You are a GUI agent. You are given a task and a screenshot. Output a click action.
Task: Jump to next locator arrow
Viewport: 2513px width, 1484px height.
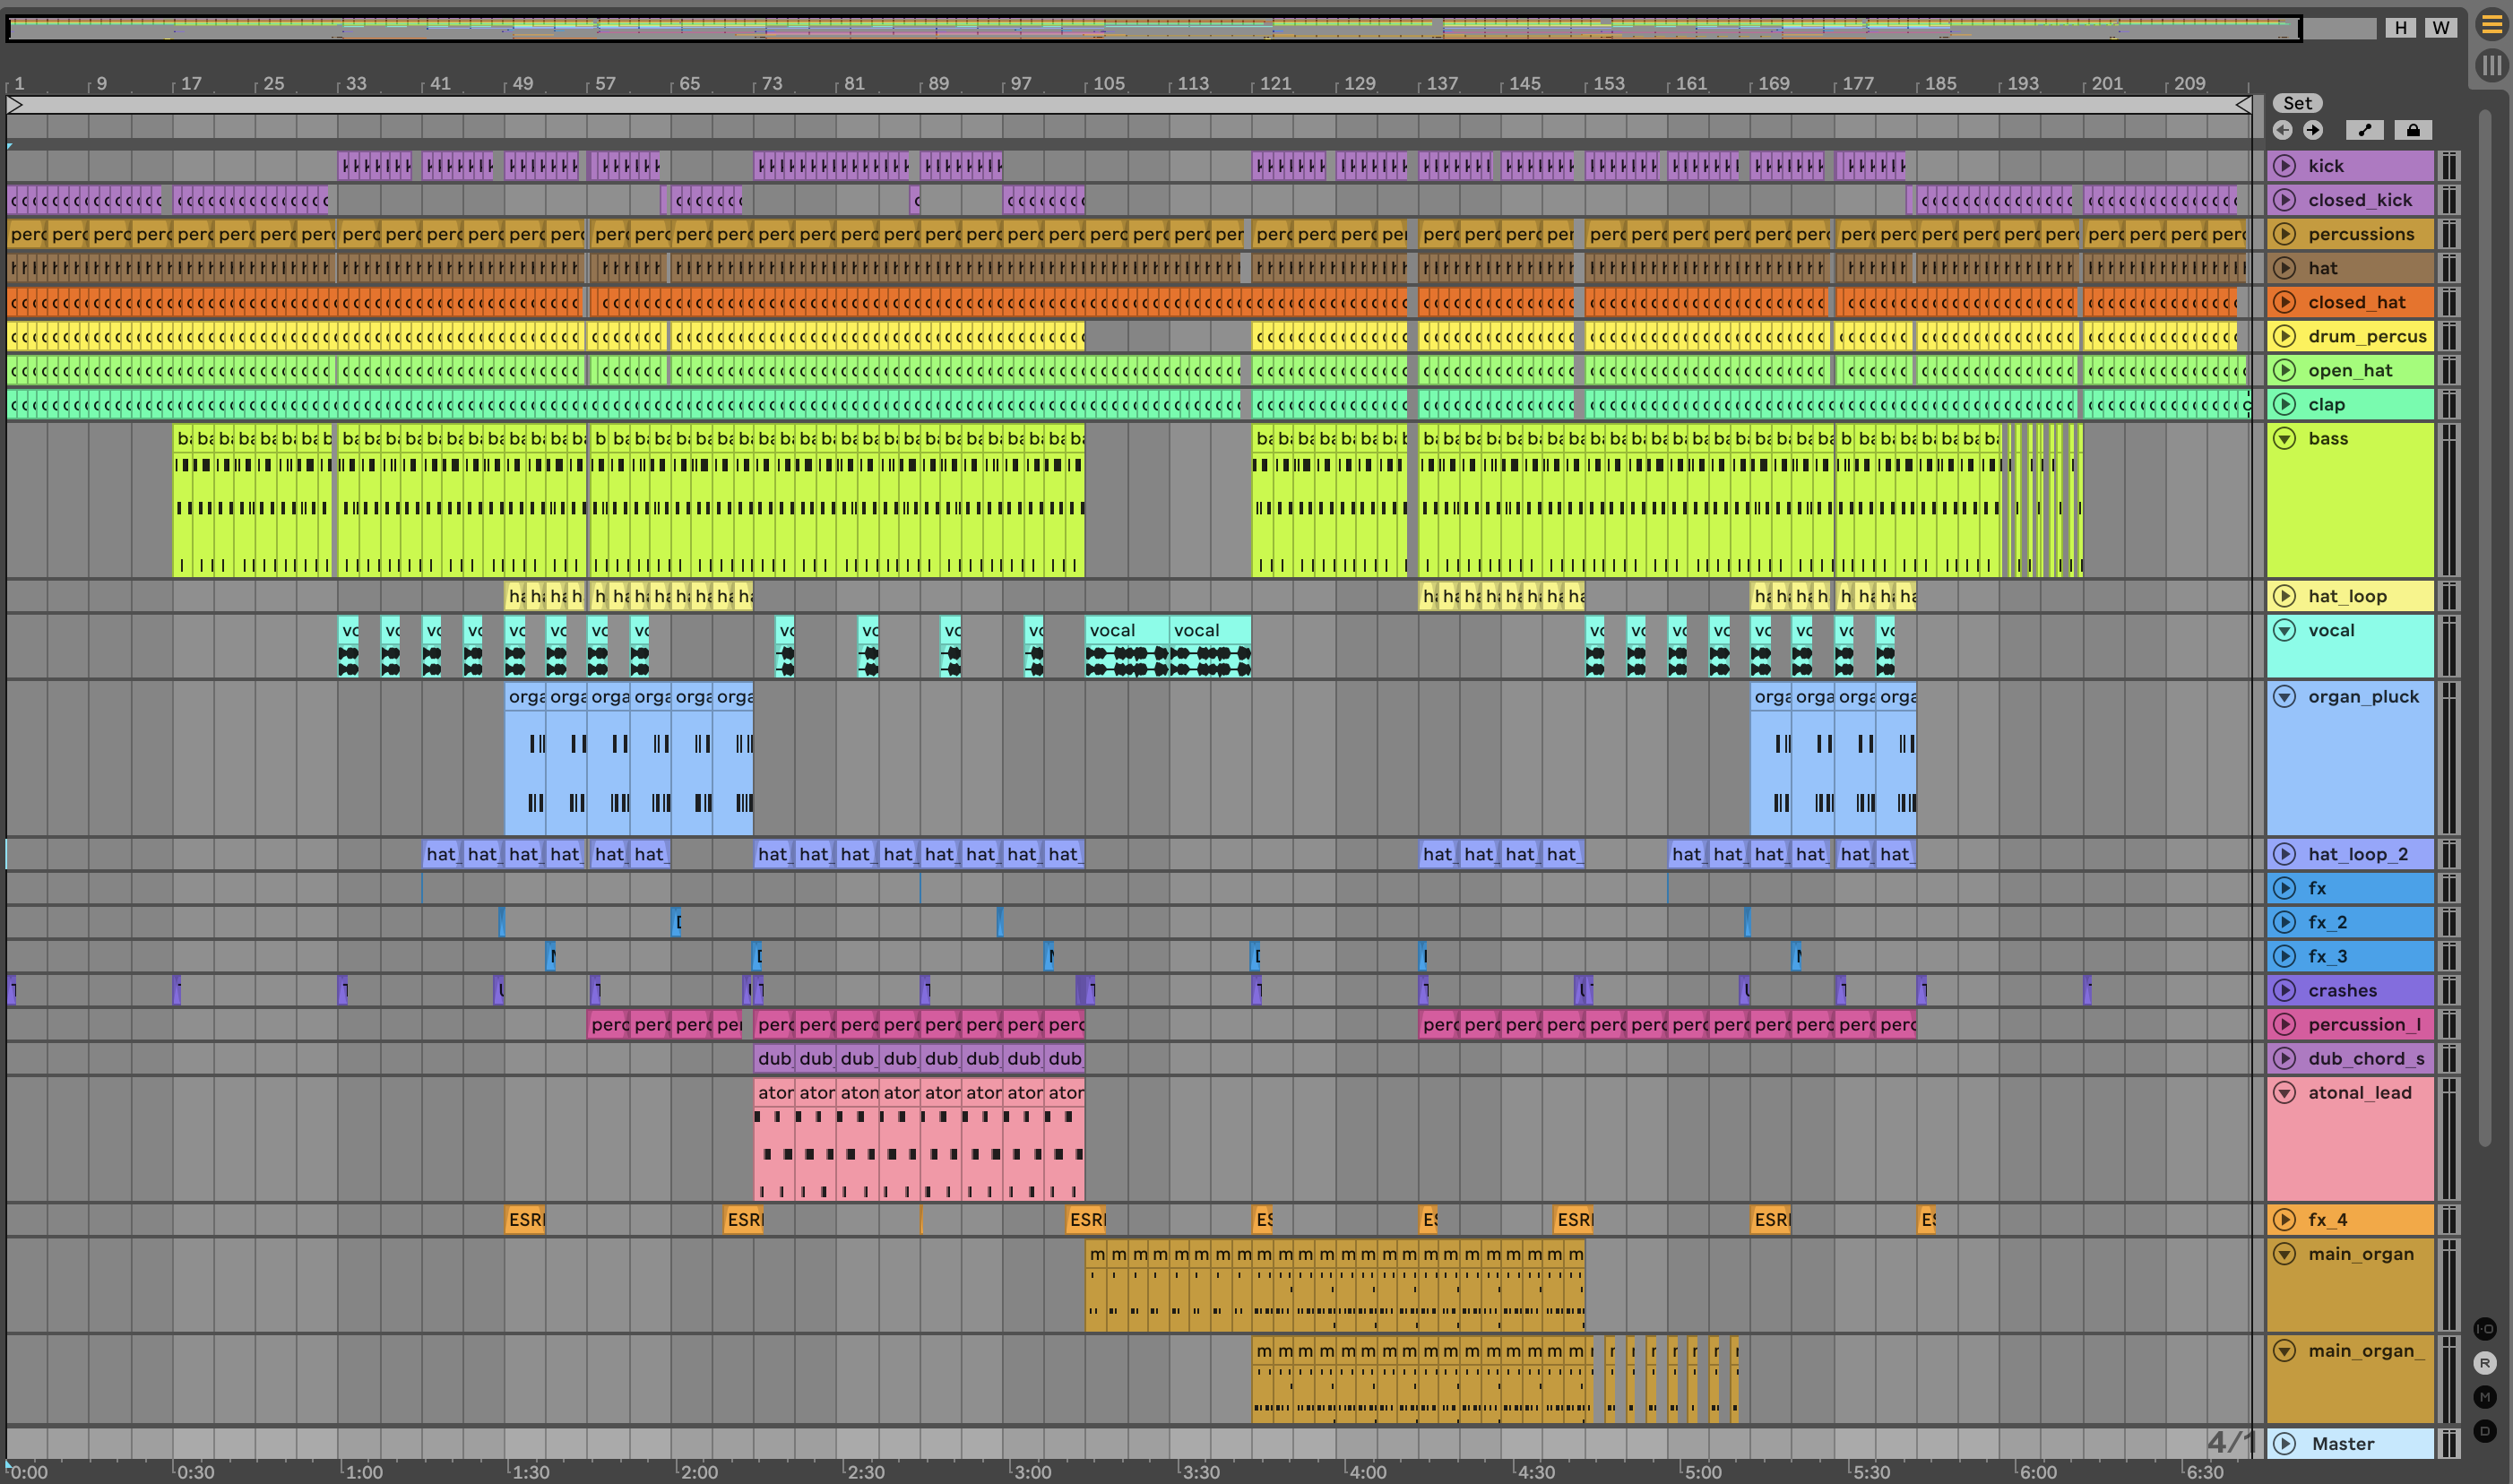(2313, 130)
